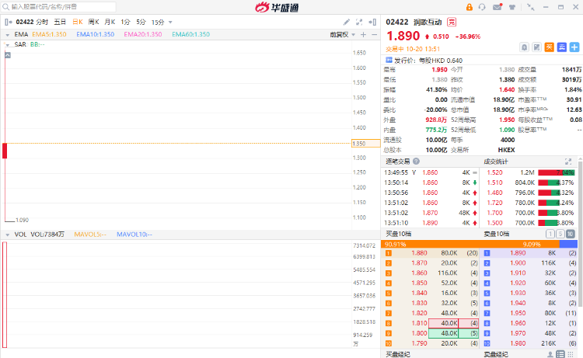This screenshot has height=358, width=583.
Task: Click the orange lock icon in title bar
Action: coord(470,6)
